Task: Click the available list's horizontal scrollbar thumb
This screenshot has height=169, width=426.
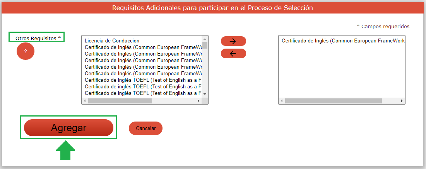Action: click(x=120, y=101)
